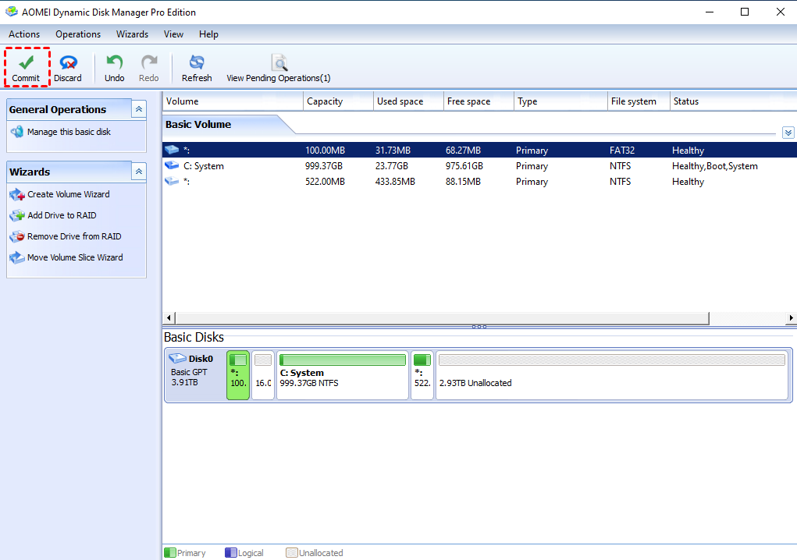Click the Redo icon

point(148,68)
